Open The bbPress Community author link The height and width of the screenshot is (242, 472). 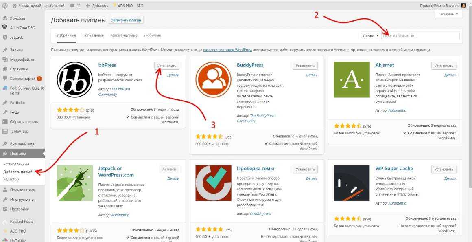(x=114, y=92)
